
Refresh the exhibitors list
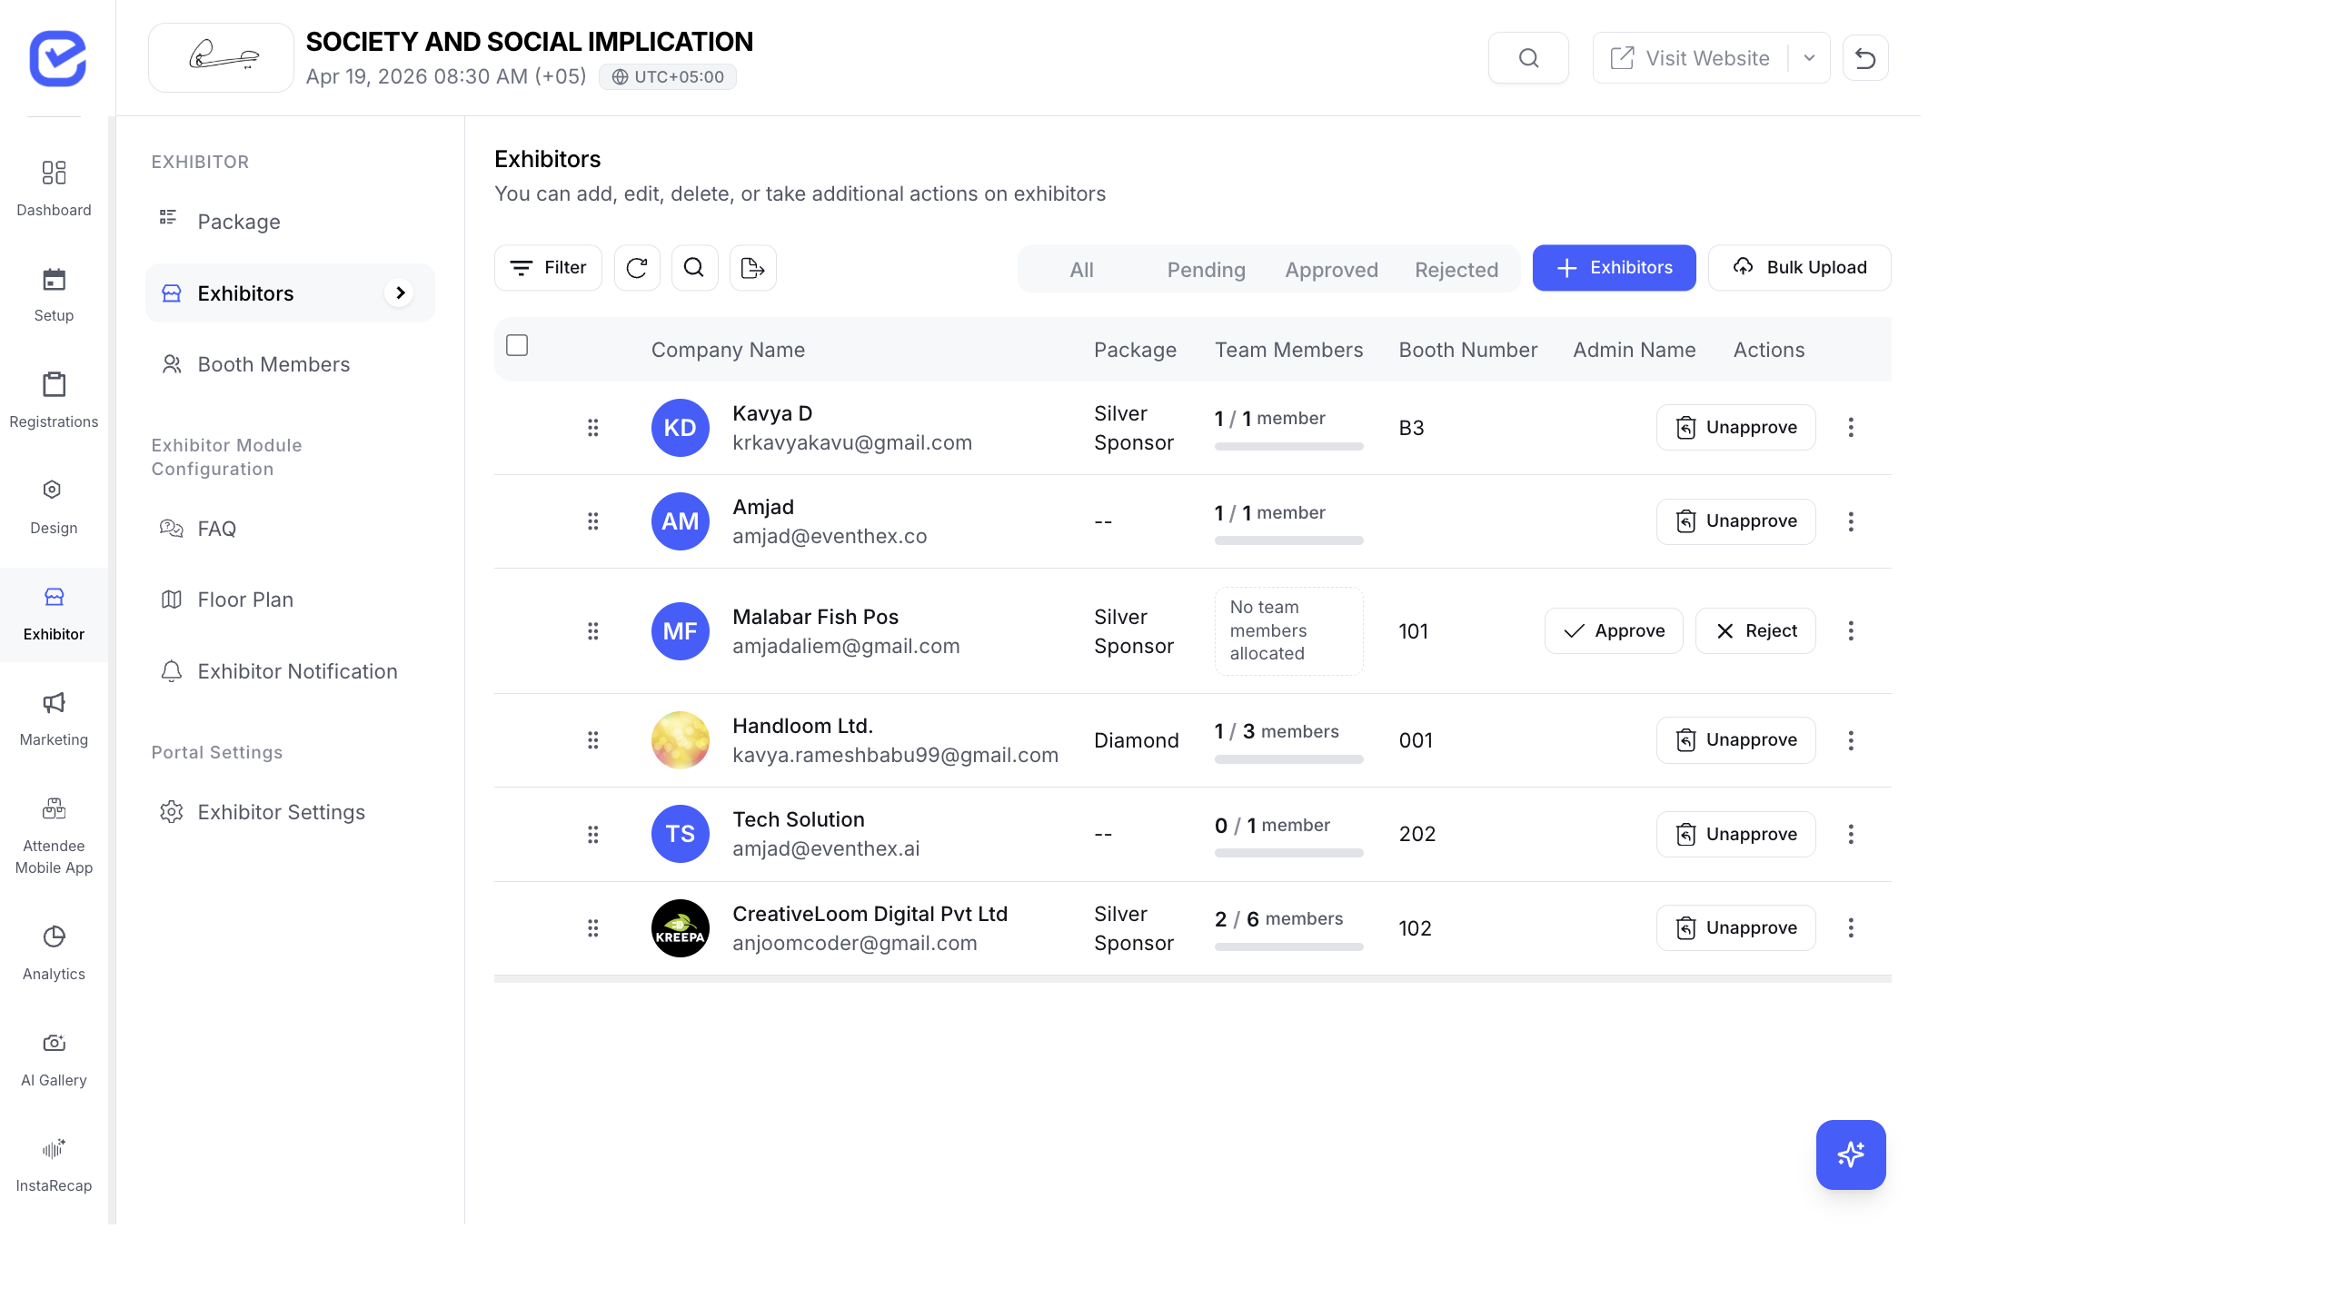637,268
